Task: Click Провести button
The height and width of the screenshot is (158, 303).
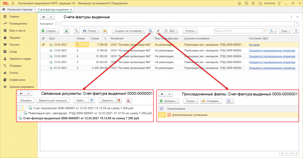Action: tap(107, 101)
